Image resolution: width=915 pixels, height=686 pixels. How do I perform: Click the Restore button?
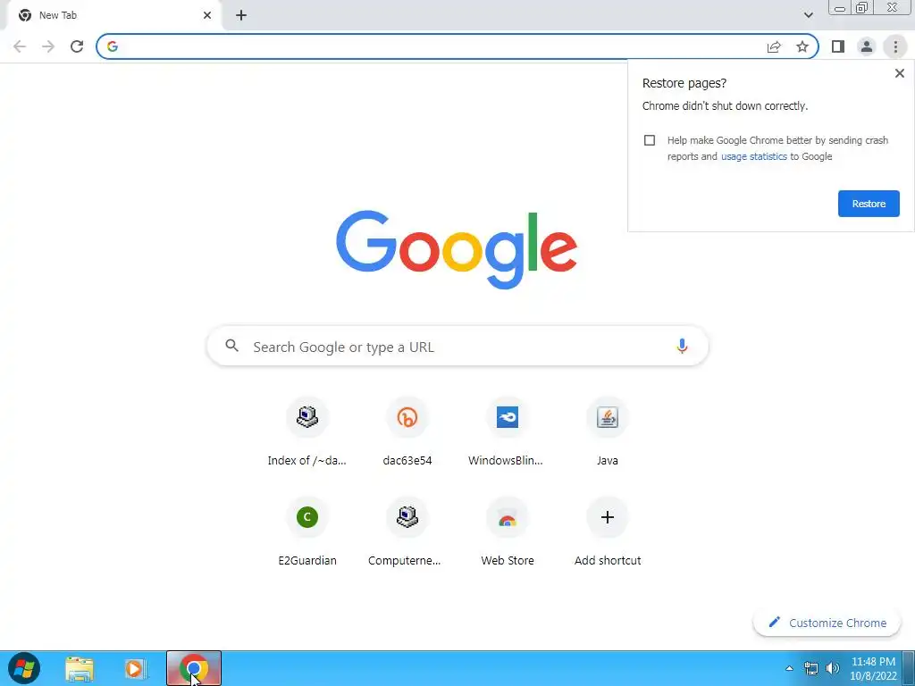point(869,204)
